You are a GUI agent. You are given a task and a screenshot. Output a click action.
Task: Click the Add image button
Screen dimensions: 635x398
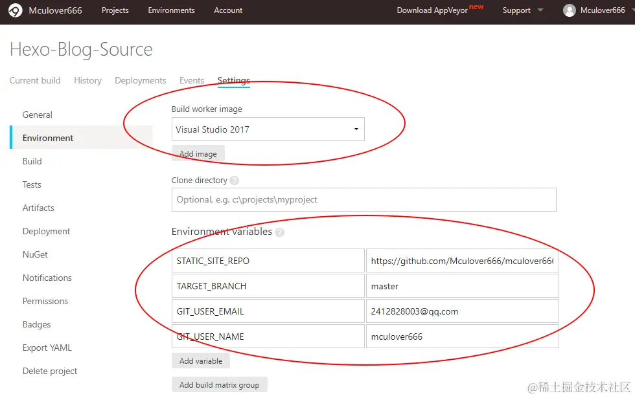(198, 154)
